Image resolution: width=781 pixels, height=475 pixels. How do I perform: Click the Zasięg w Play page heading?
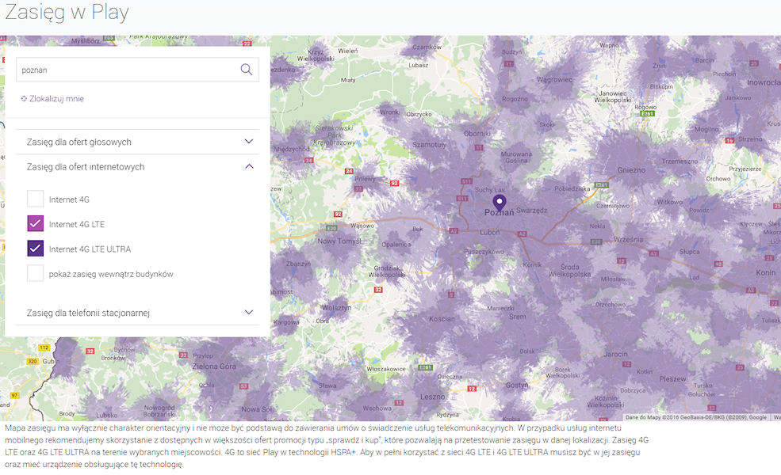[x=67, y=13]
